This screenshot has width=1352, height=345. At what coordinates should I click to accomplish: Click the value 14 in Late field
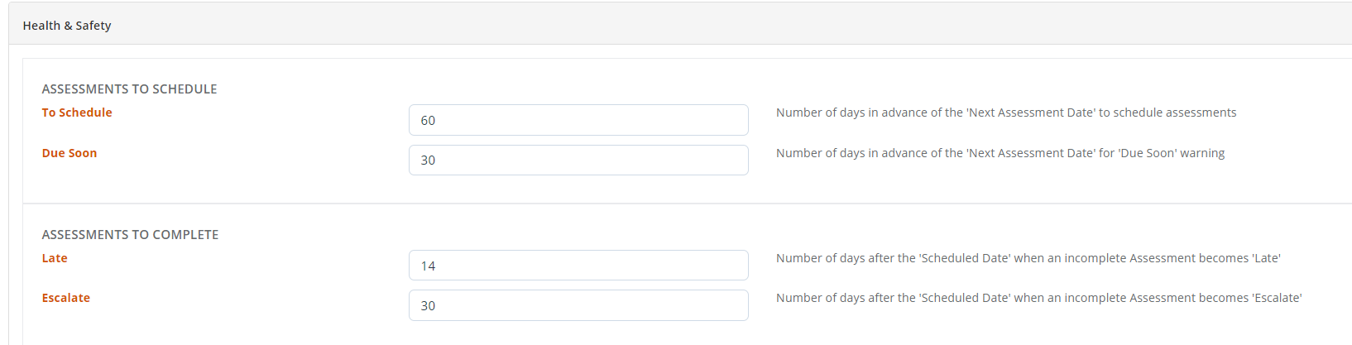click(428, 266)
